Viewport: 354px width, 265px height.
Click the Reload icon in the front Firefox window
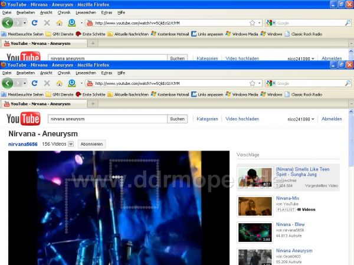click(x=34, y=83)
